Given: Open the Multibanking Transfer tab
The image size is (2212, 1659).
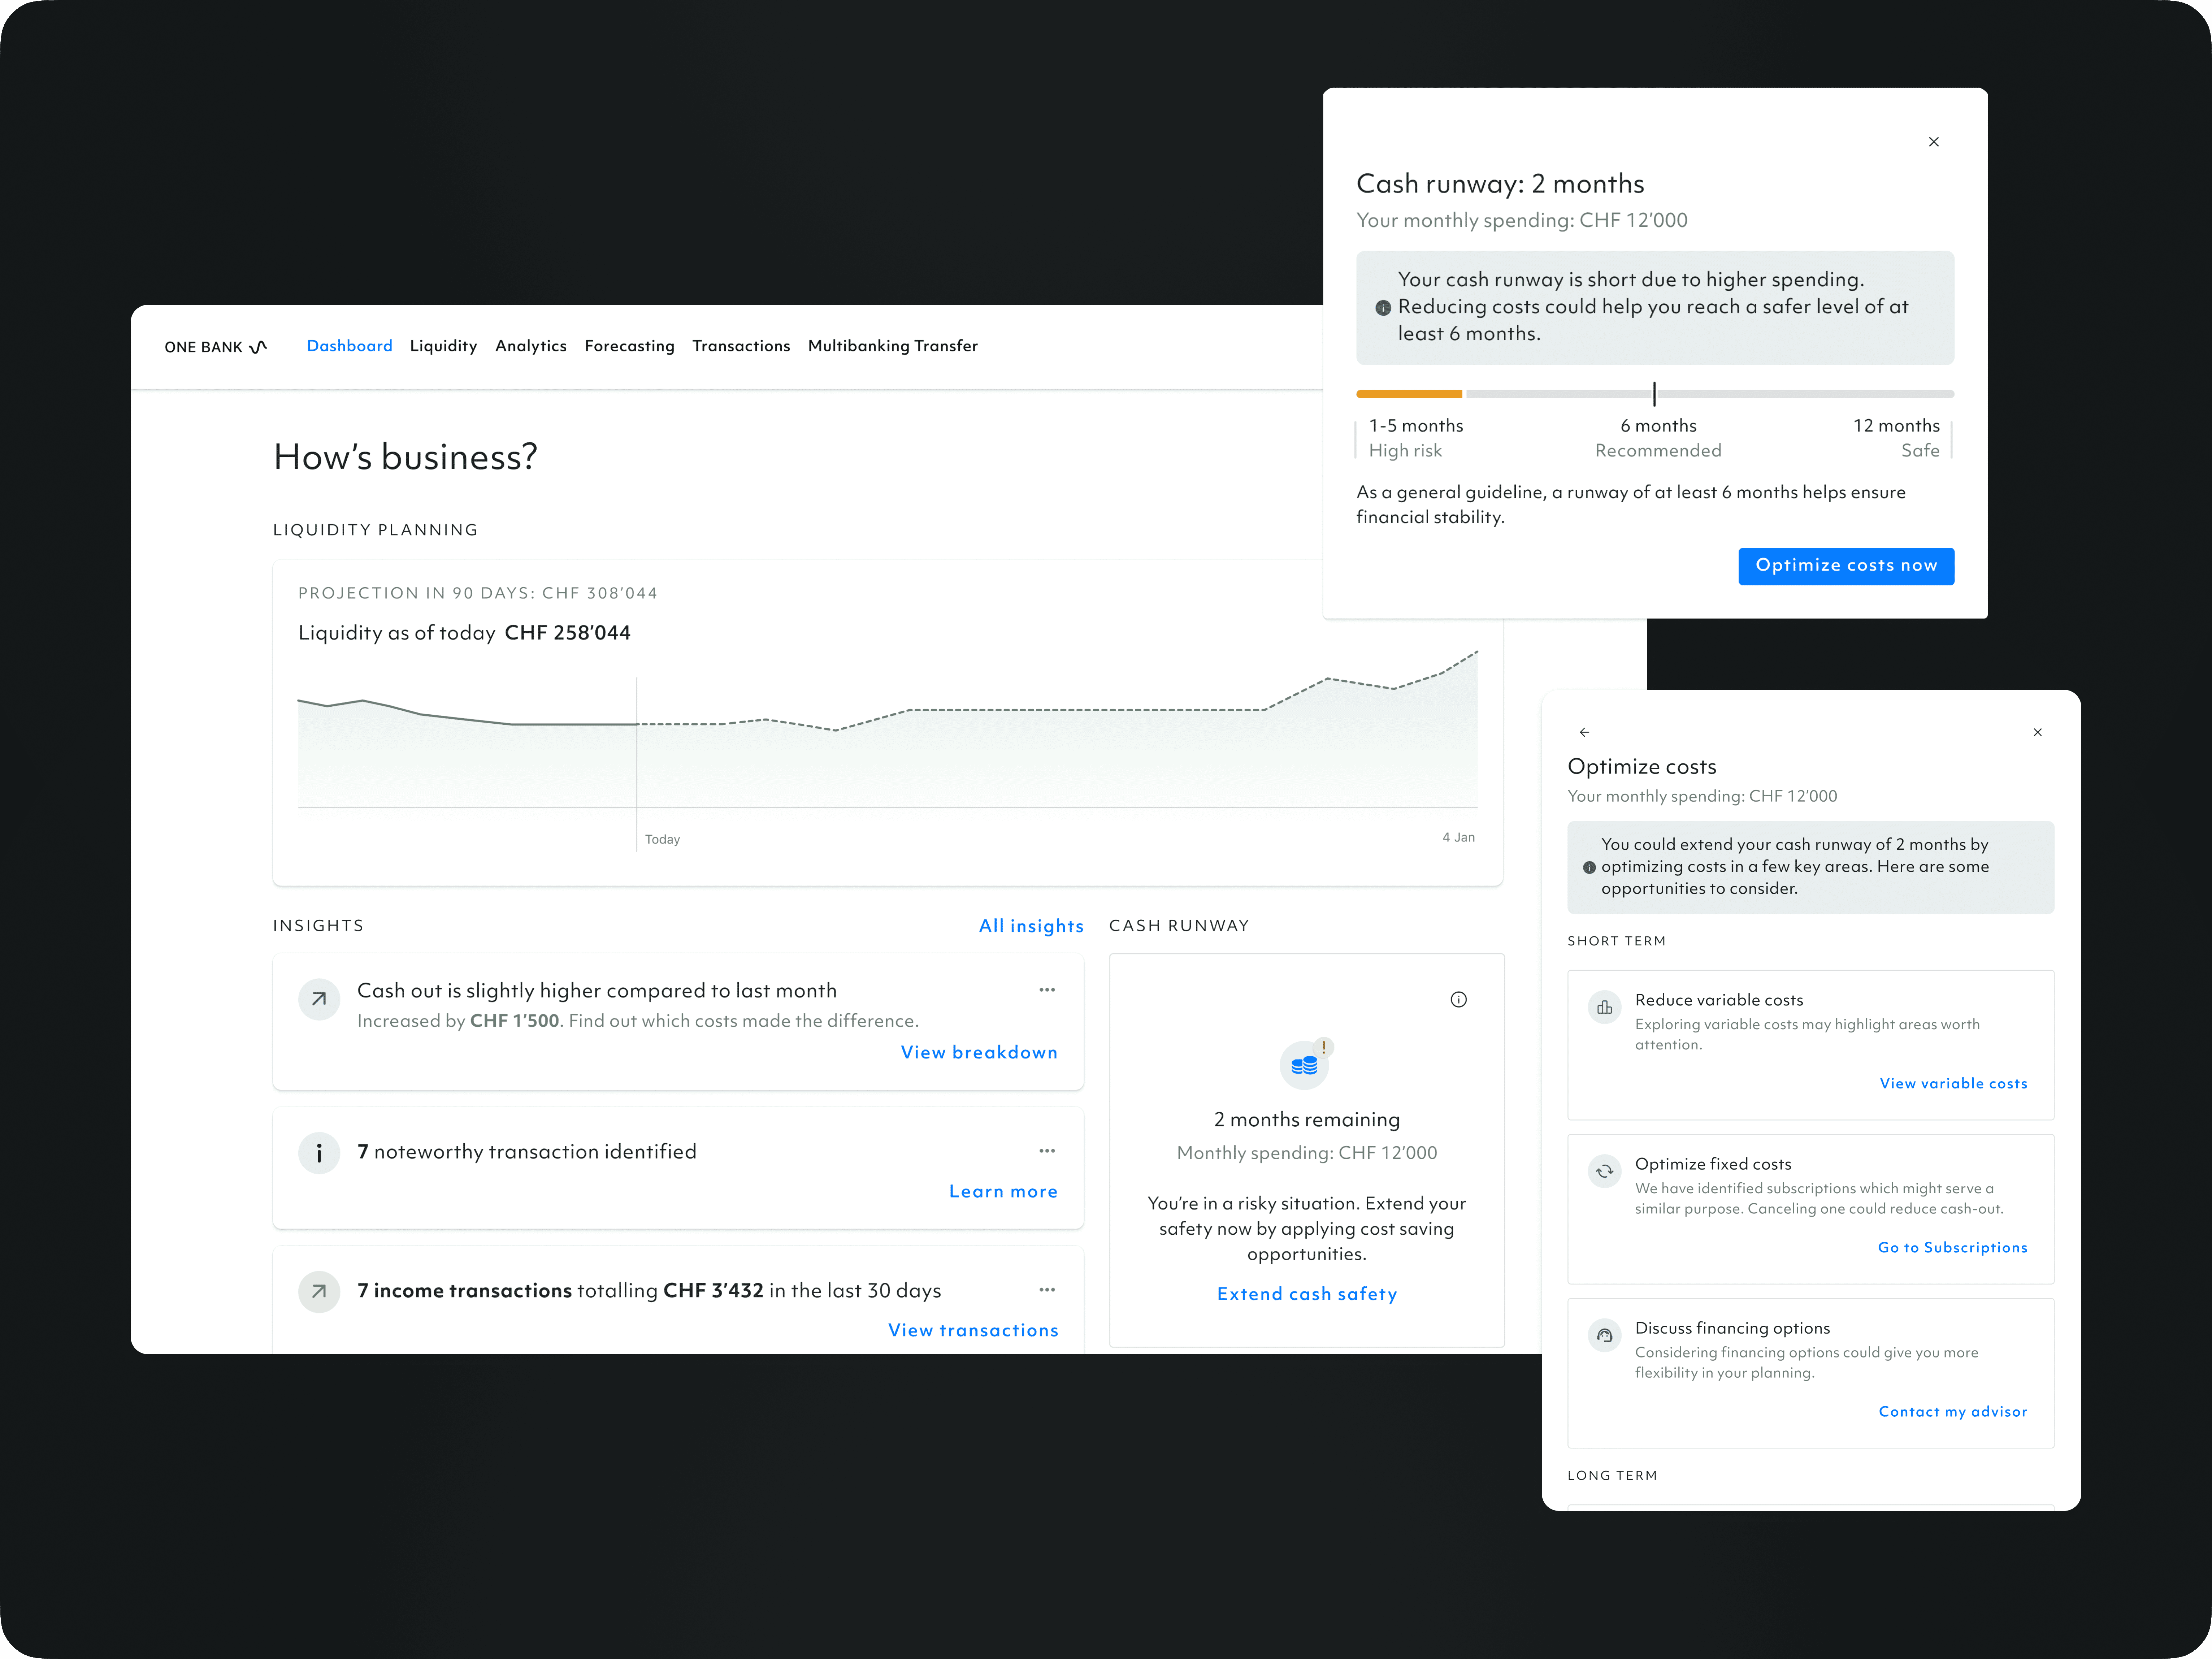Looking at the screenshot, I should point(893,346).
